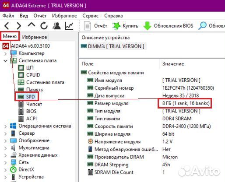The height and width of the screenshot is (182, 225).
Task: Open the graph chart toolbar icon
Action: pyautogui.click(x=69, y=26)
